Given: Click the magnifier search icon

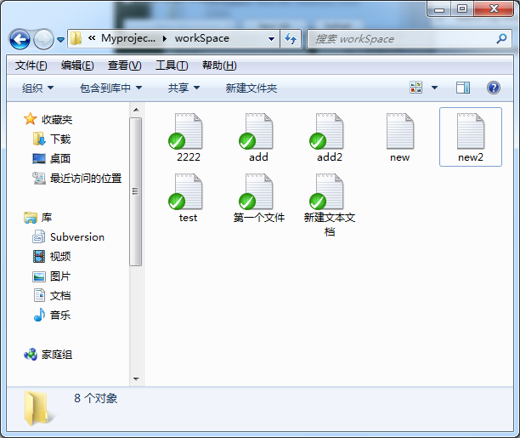Looking at the screenshot, I should 501,39.
